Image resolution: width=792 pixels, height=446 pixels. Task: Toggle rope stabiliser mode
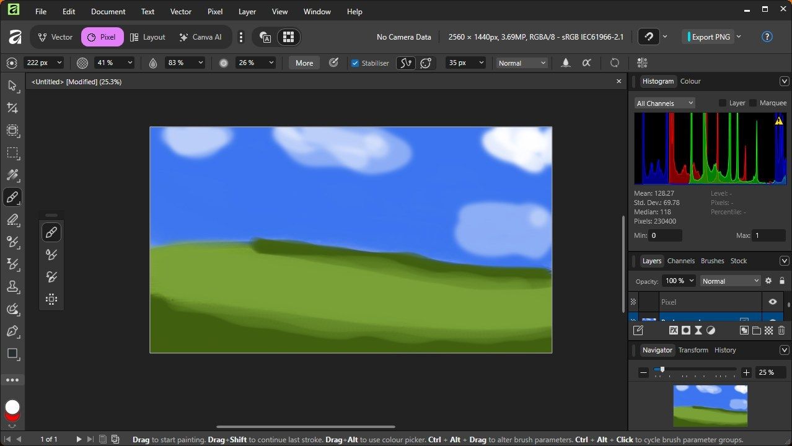point(406,63)
